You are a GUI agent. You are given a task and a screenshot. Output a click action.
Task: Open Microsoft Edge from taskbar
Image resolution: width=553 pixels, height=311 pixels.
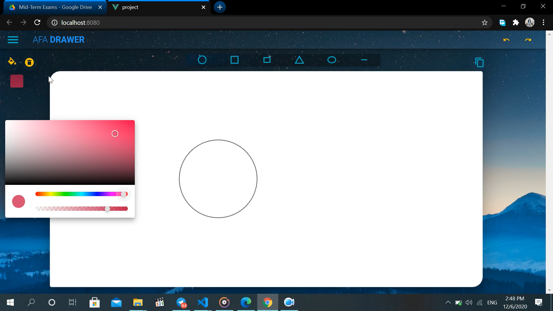pyautogui.click(x=246, y=302)
